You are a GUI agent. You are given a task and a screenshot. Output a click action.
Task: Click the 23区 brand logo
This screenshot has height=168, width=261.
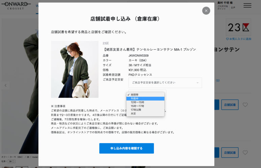(x=238, y=27)
